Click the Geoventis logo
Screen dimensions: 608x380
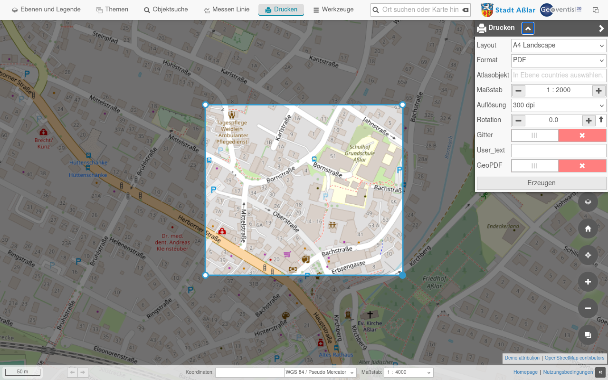click(x=561, y=9)
